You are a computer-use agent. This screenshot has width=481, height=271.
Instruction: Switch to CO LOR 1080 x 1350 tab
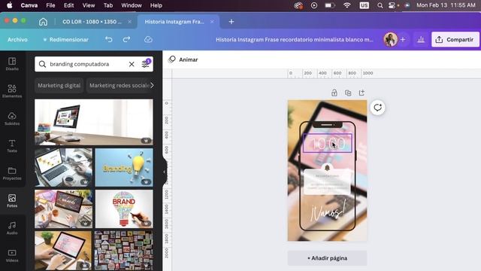pyautogui.click(x=92, y=22)
